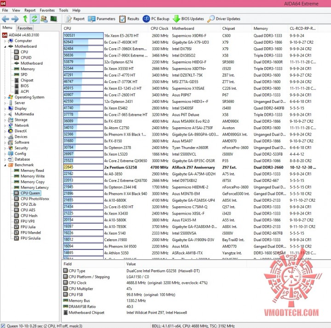Click the users icon in toolbar
This screenshot has height=328, width=331.
click(x=44, y=19)
